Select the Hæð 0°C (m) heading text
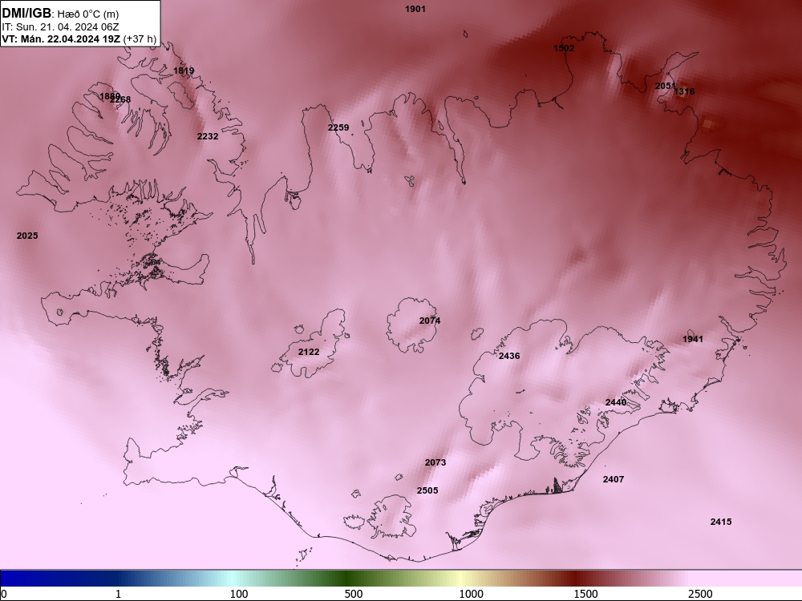The image size is (802, 601). [88, 14]
